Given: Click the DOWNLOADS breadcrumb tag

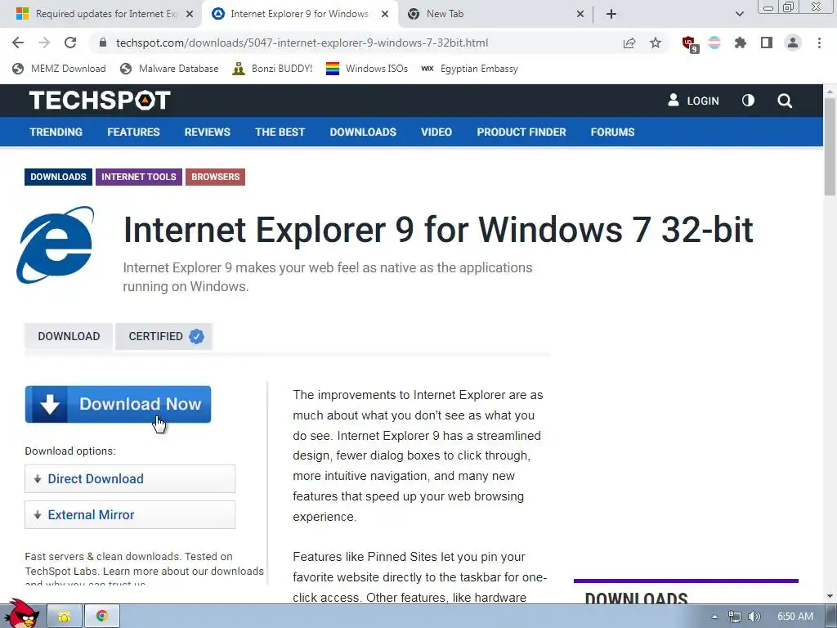Looking at the screenshot, I should [58, 177].
